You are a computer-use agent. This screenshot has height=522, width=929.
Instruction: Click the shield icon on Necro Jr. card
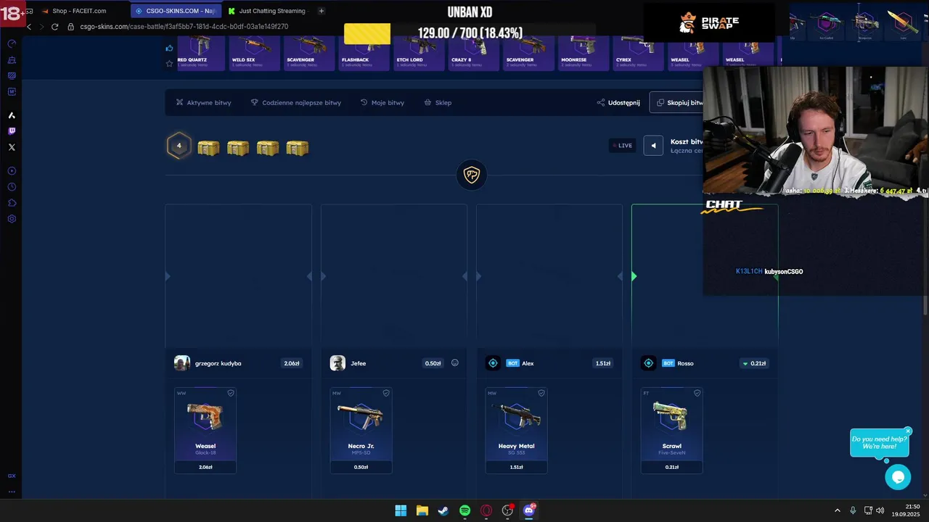pos(386,393)
